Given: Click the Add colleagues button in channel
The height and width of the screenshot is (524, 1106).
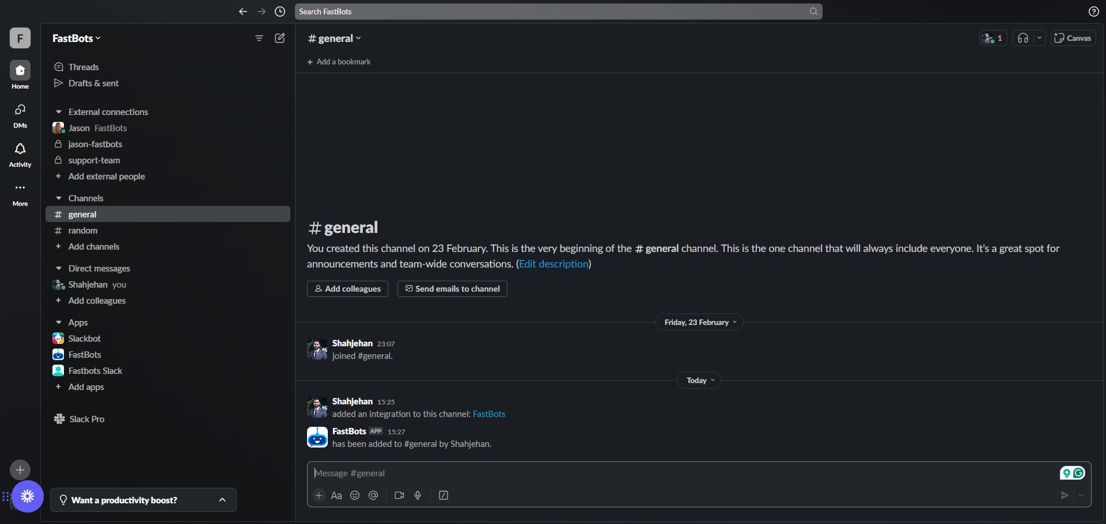Looking at the screenshot, I should point(347,289).
